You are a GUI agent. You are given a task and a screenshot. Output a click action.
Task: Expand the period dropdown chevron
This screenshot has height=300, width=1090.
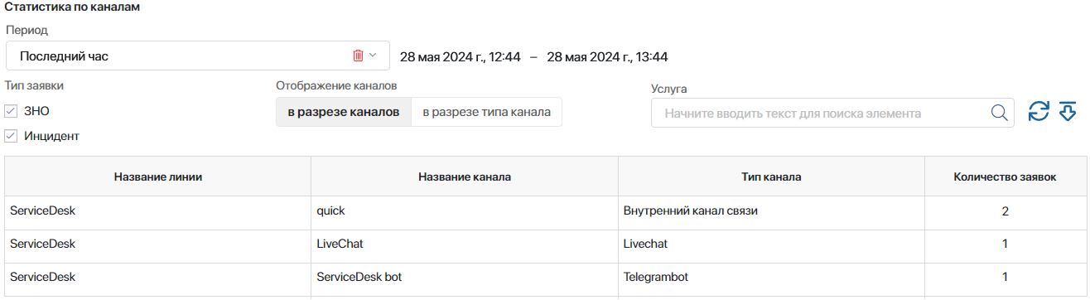[373, 56]
